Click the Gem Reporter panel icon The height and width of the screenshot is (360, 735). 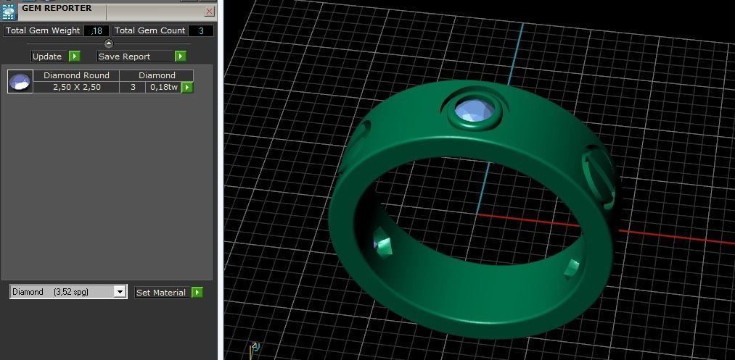tap(9, 12)
